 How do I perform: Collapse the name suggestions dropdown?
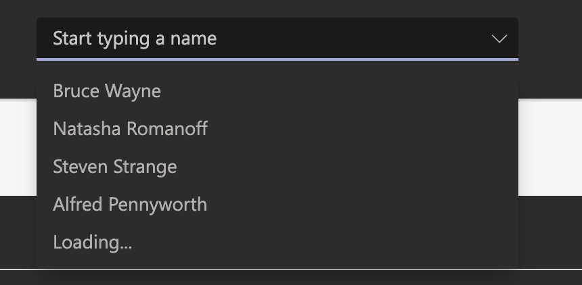[499, 38]
